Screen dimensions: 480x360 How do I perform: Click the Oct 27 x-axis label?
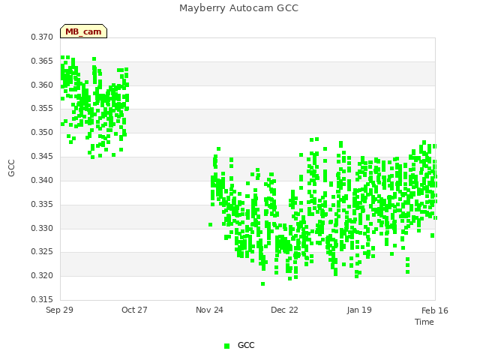pyautogui.click(x=134, y=310)
